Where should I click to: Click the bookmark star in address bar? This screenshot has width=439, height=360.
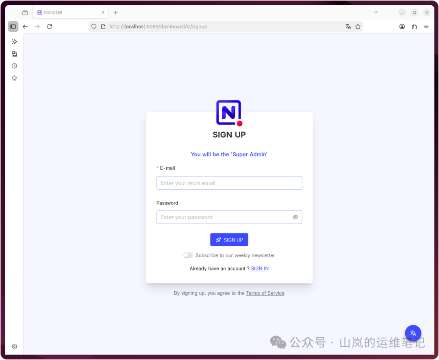(x=358, y=26)
